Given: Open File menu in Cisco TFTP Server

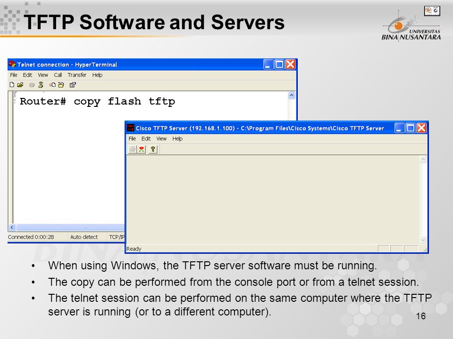Looking at the screenshot, I should pyautogui.click(x=132, y=138).
